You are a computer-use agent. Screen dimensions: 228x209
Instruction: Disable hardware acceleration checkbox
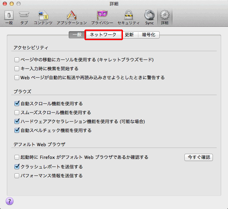pyautogui.click(x=17, y=121)
